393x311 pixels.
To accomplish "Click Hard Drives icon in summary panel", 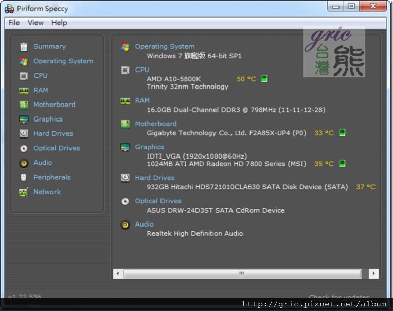I will pyautogui.click(x=126, y=178).
